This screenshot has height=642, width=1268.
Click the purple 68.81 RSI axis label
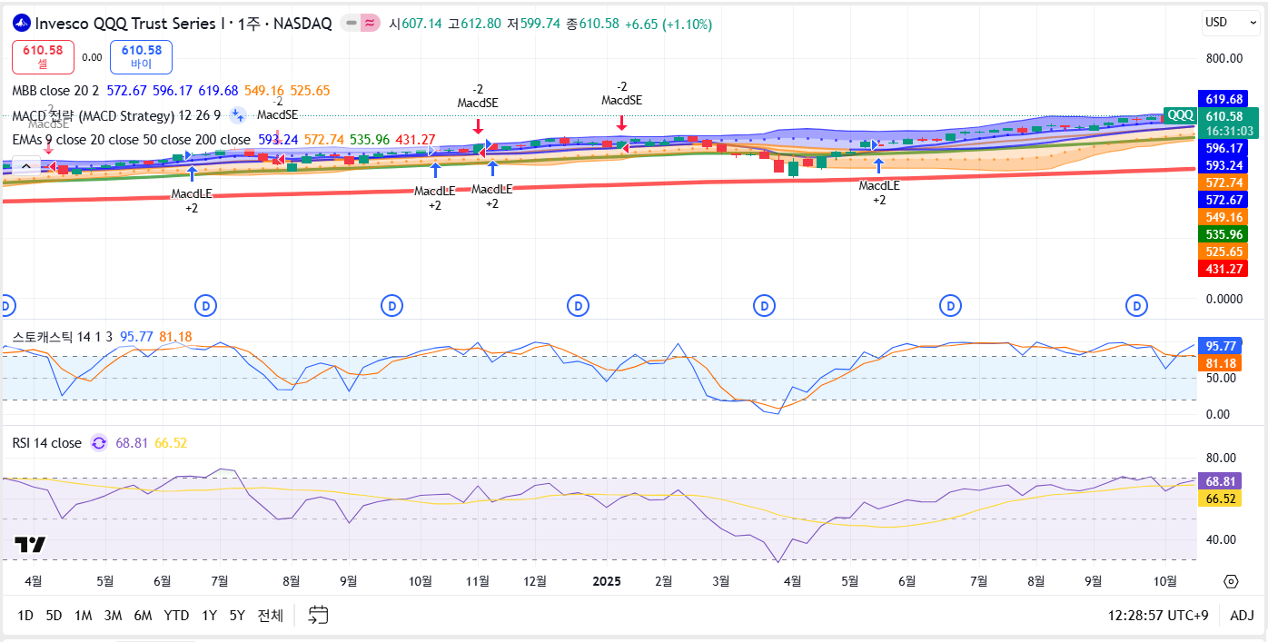coord(1221,480)
